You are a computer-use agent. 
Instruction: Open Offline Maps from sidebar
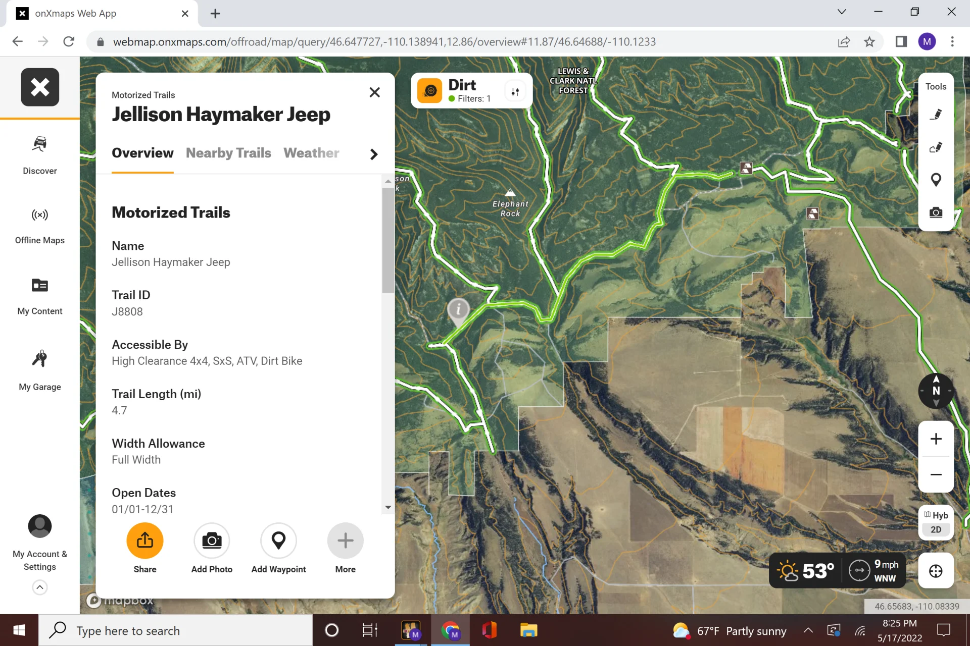tap(39, 225)
